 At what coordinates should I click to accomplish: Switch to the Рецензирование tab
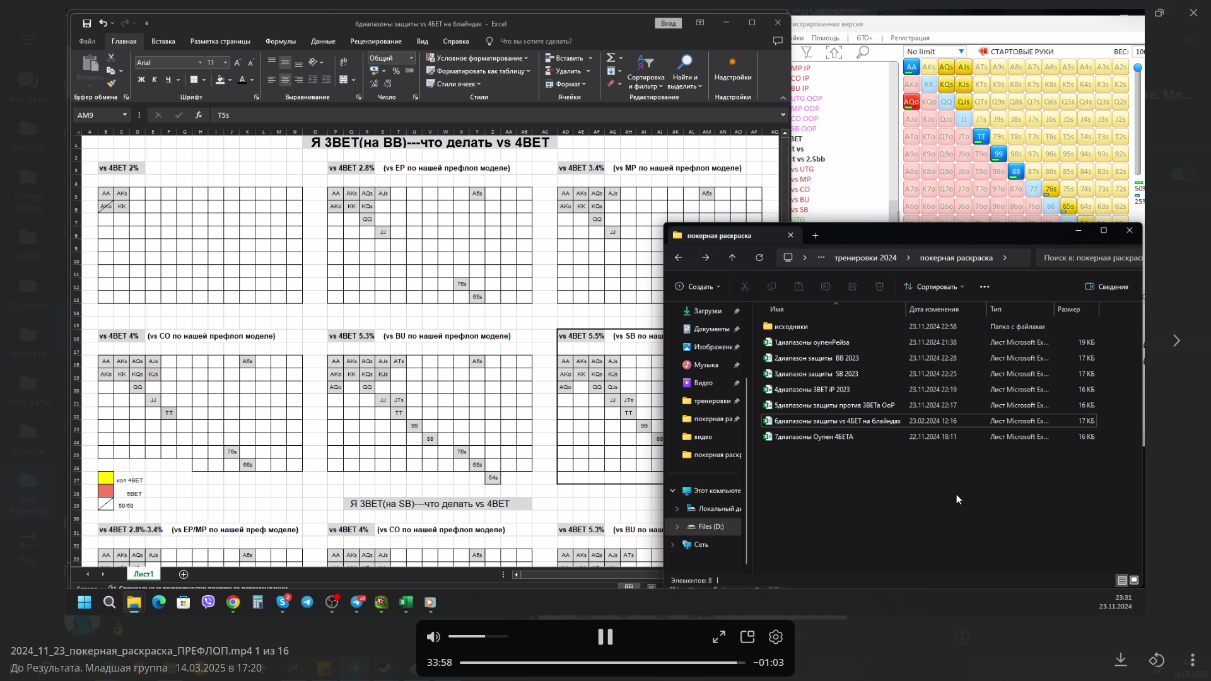(x=376, y=41)
